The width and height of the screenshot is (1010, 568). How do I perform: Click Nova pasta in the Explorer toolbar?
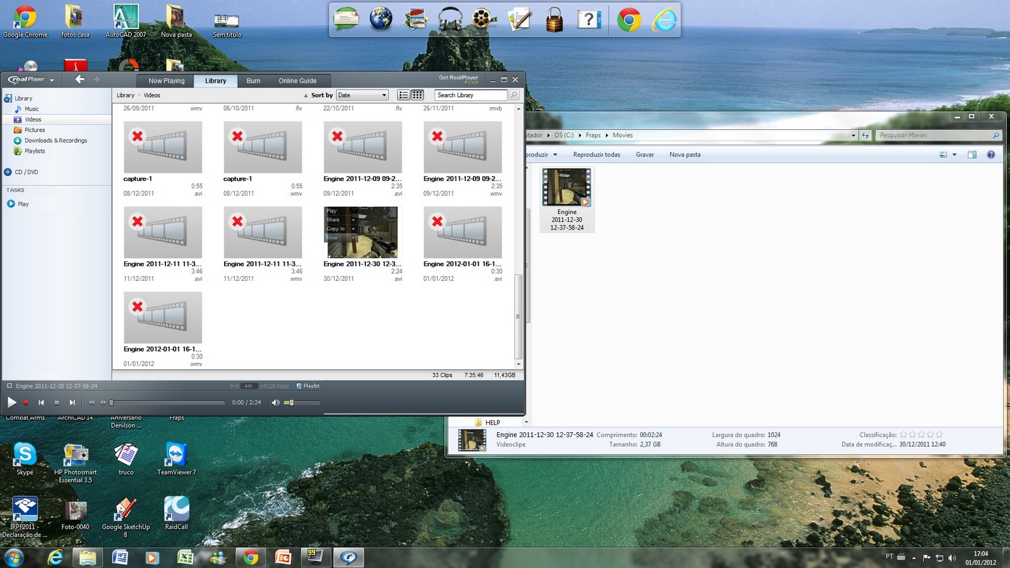pyautogui.click(x=685, y=155)
